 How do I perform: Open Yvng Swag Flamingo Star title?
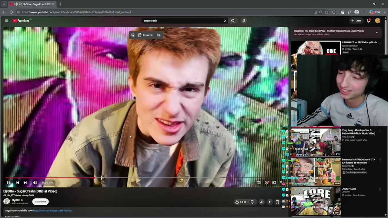coord(359,132)
